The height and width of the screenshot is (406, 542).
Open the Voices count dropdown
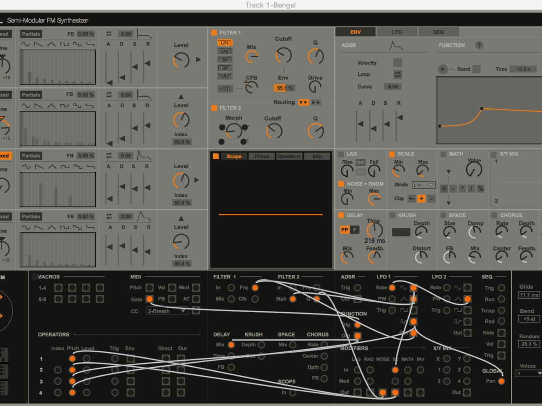tap(529, 374)
